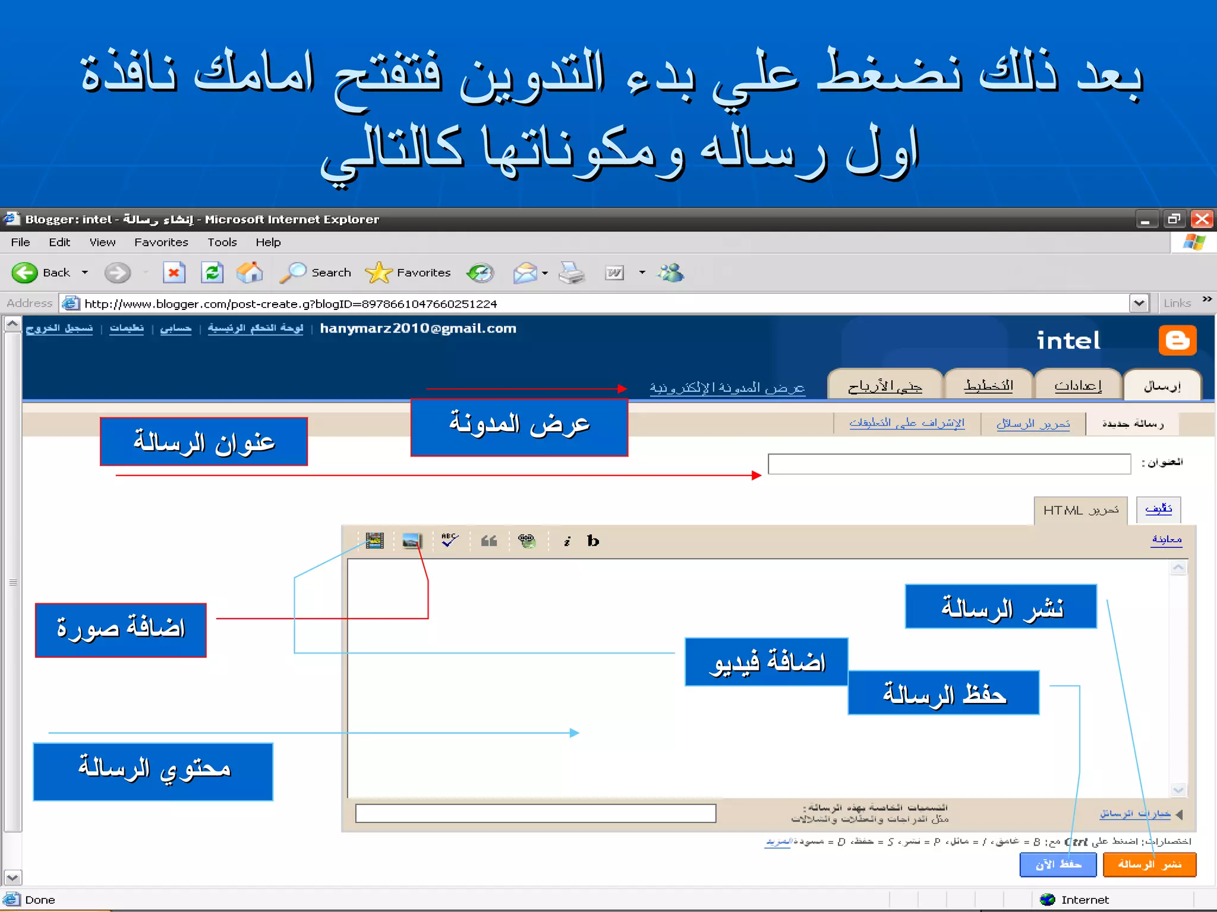Screen dimensions: 1217x912
Task: Click the Links toolbar label
Action: [x=1177, y=303]
